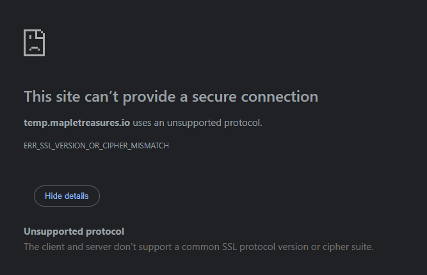This screenshot has width=427, height=275.
Task: Click the temp.mapletreasures.io domain text
Action: coord(77,123)
